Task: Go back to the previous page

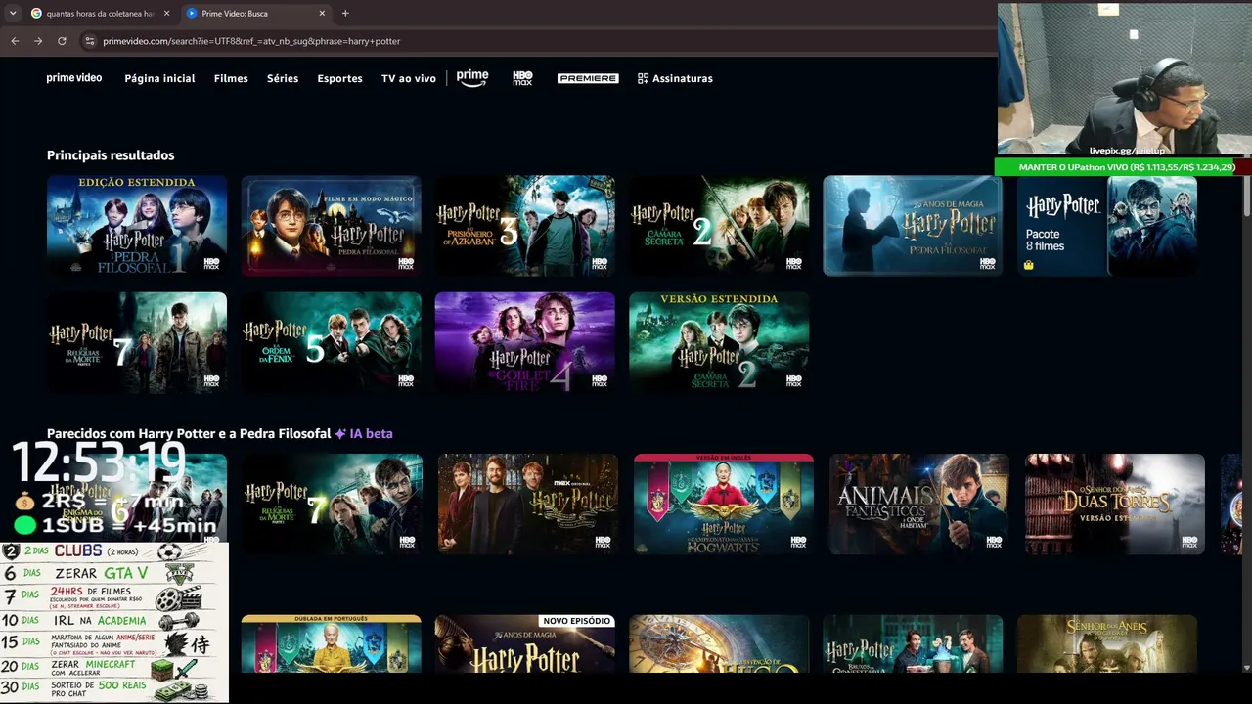Action: pyautogui.click(x=15, y=41)
